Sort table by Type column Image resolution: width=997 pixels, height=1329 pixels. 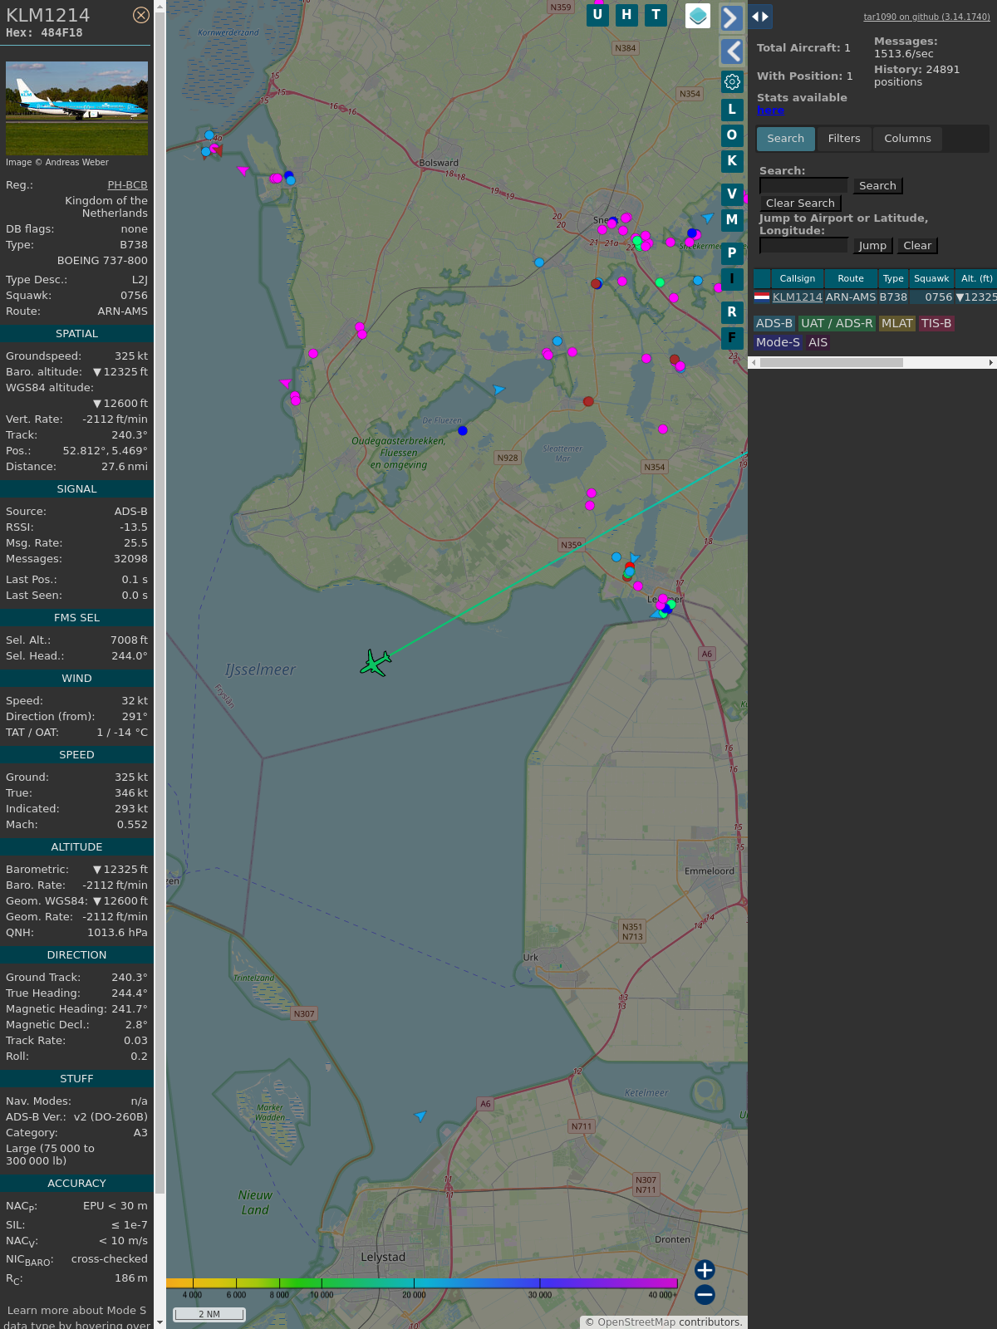click(x=893, y=279)
